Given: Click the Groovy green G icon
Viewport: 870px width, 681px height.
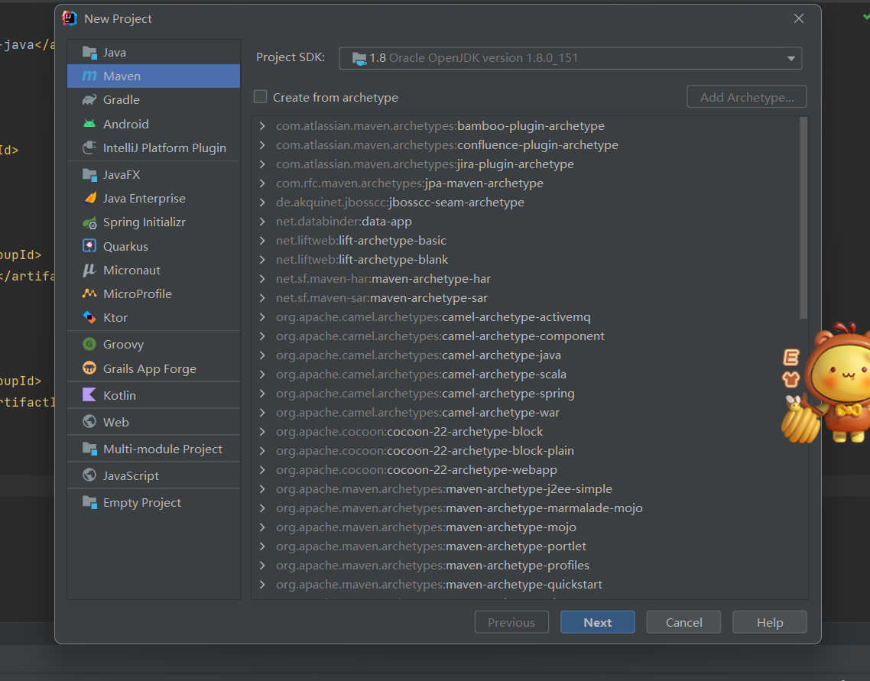Looking at the screenshot, I should point(89,345).
